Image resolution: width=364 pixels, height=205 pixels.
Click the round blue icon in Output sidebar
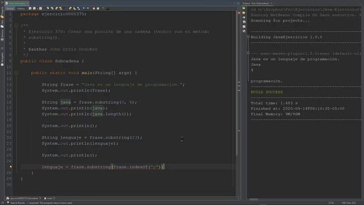[244, 22]
